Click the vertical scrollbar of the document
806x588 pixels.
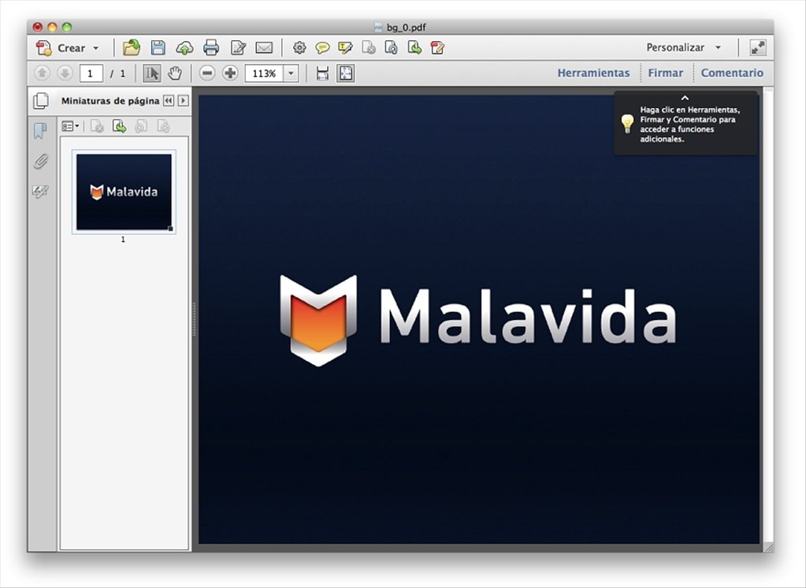(x=768, y=314)
